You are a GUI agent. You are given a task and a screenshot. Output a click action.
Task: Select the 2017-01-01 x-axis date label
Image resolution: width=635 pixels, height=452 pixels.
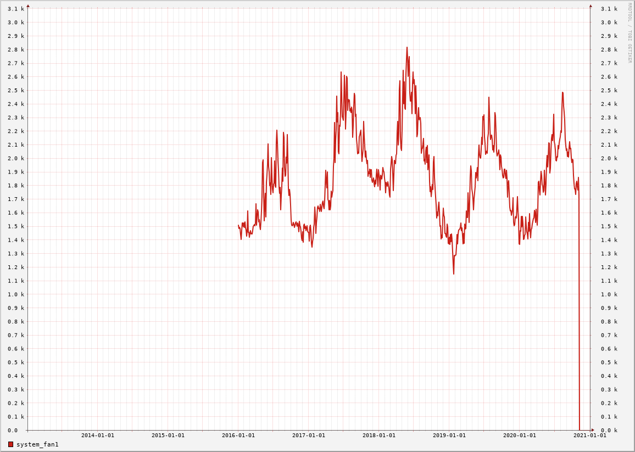click(x=309, y=436)
